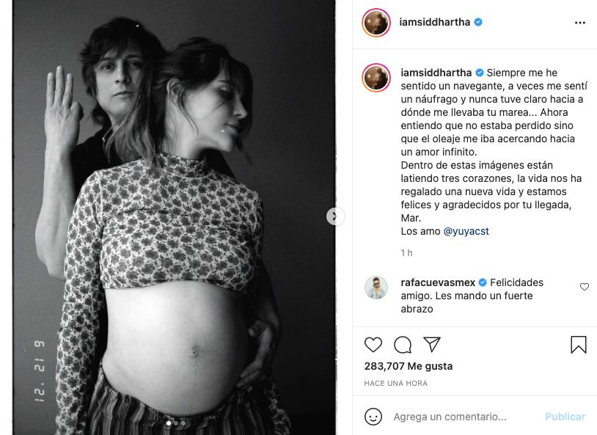This screenshot has width=597, height=435.
Task: Open rafacuevasmex commenter's avatar
Action: [x=376, y=288]
